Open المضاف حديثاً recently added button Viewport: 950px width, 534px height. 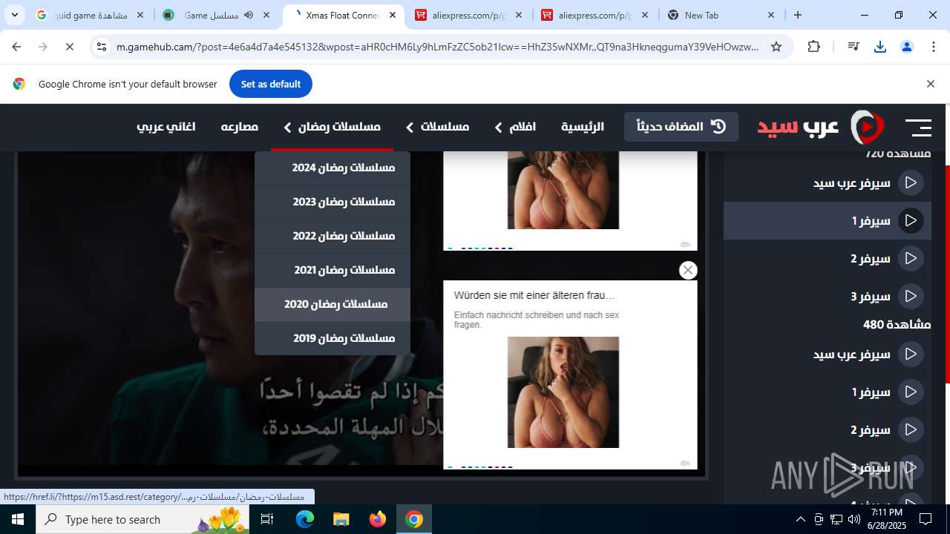pyautogui.click(x=681, y=126)
